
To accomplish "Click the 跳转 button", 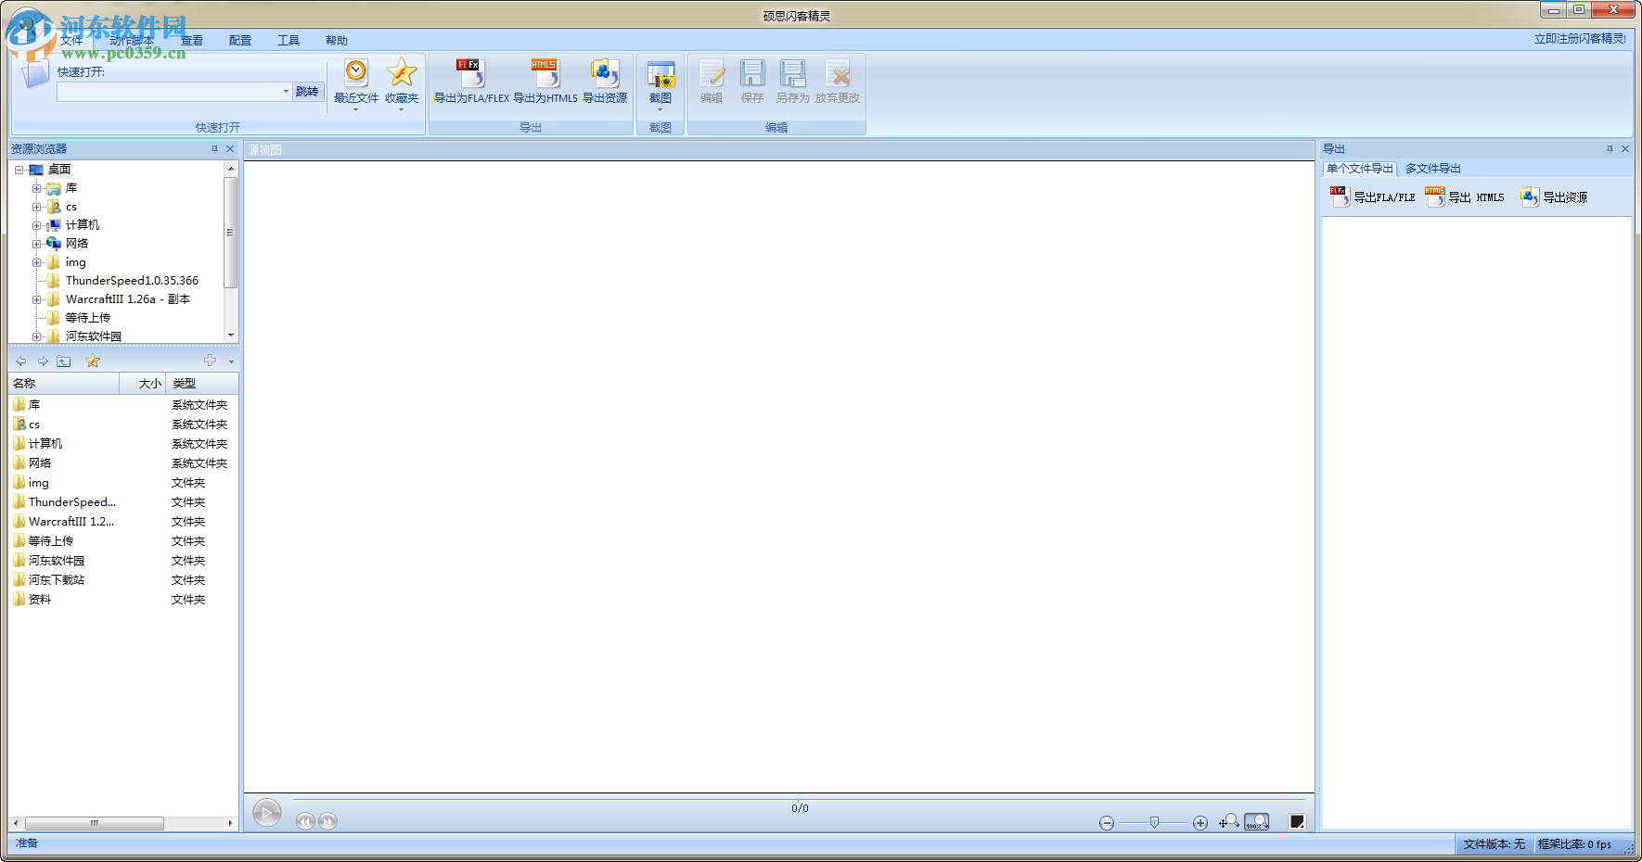I will [307, 92].
